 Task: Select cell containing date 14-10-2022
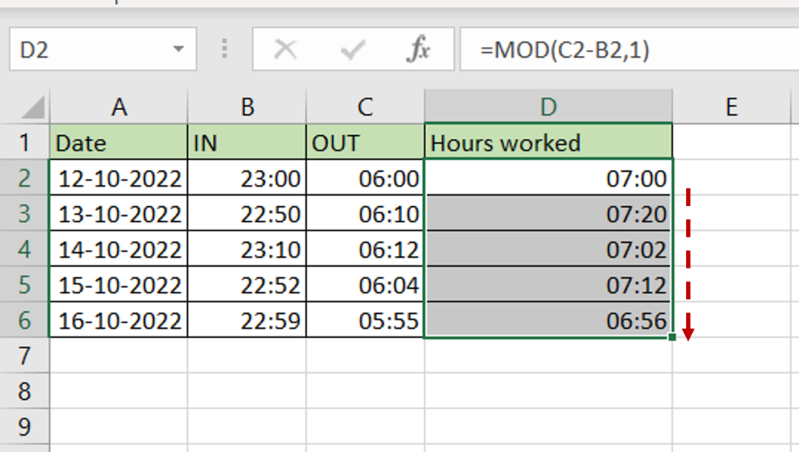pyautogui.click(x=119, y=250)
